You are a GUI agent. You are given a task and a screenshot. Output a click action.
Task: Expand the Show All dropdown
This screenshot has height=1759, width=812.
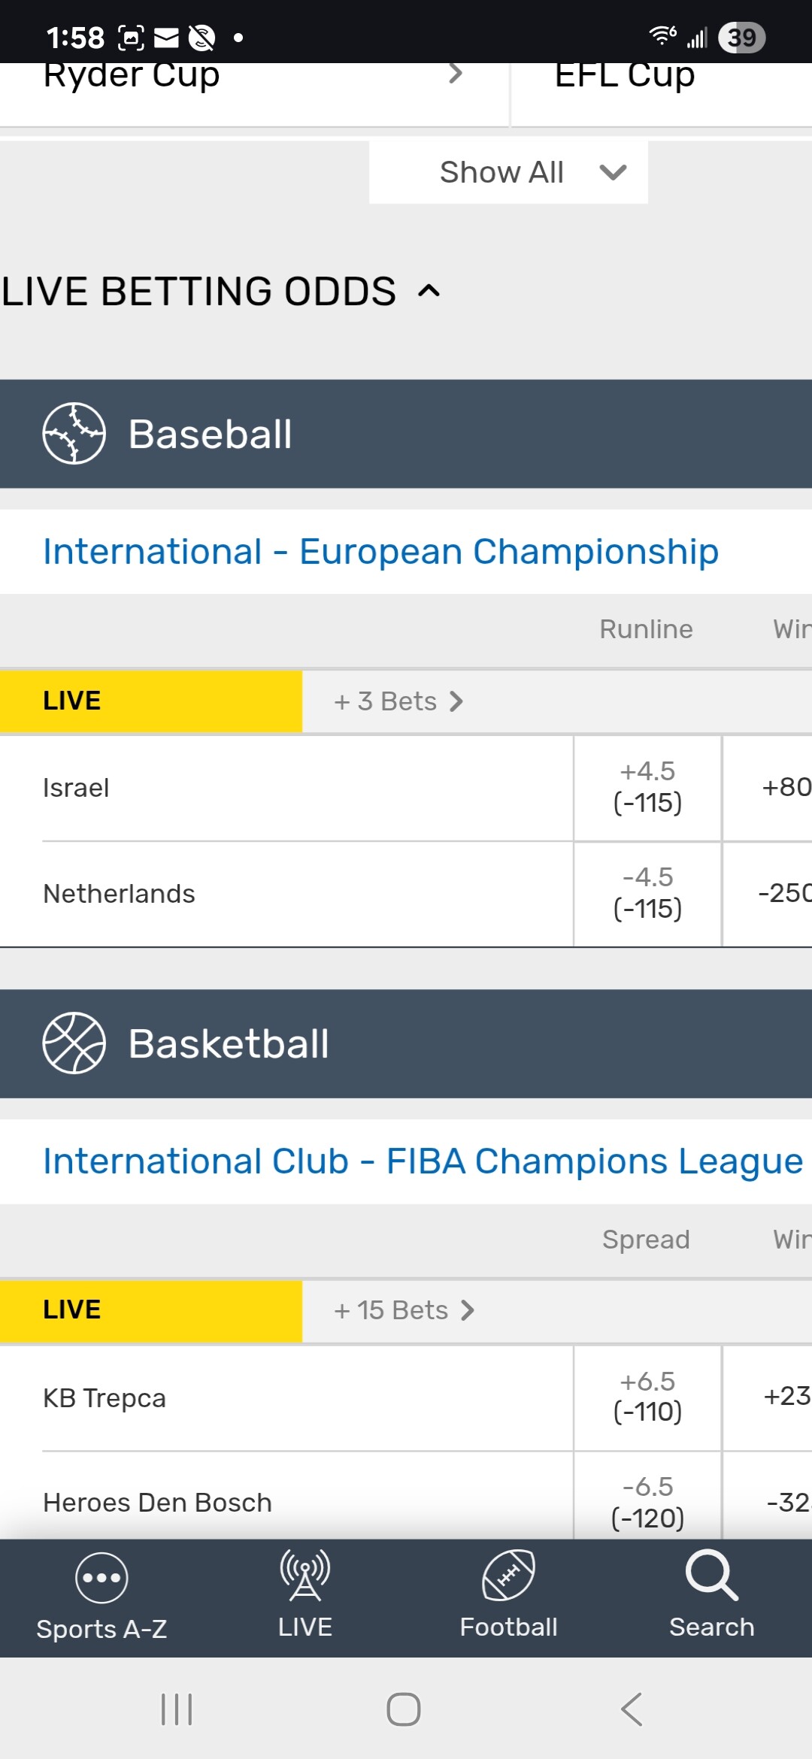(x=508, y=173)
